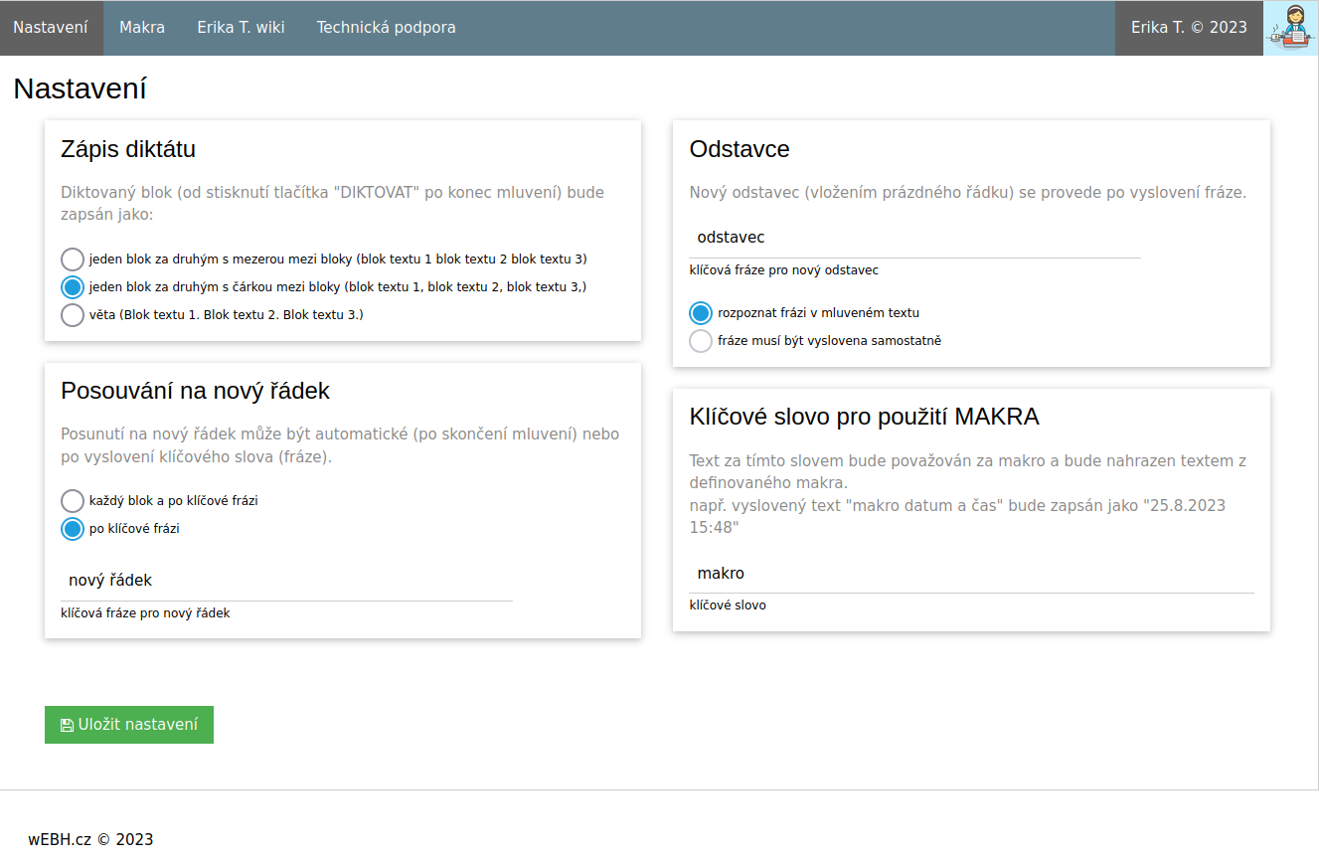
Task: Click the nový řádek key phrase field
Action: click(286, 581)
